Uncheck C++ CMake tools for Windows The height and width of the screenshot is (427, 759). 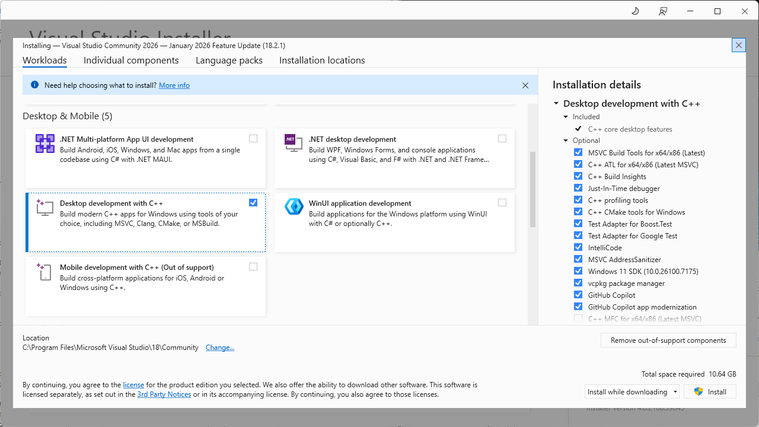pos(578,212)
